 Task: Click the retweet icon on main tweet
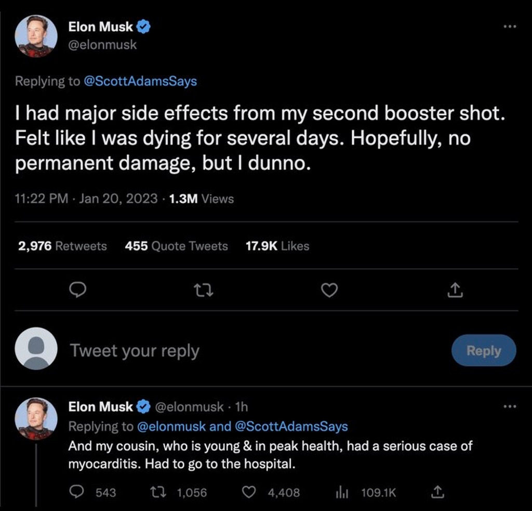203,291
